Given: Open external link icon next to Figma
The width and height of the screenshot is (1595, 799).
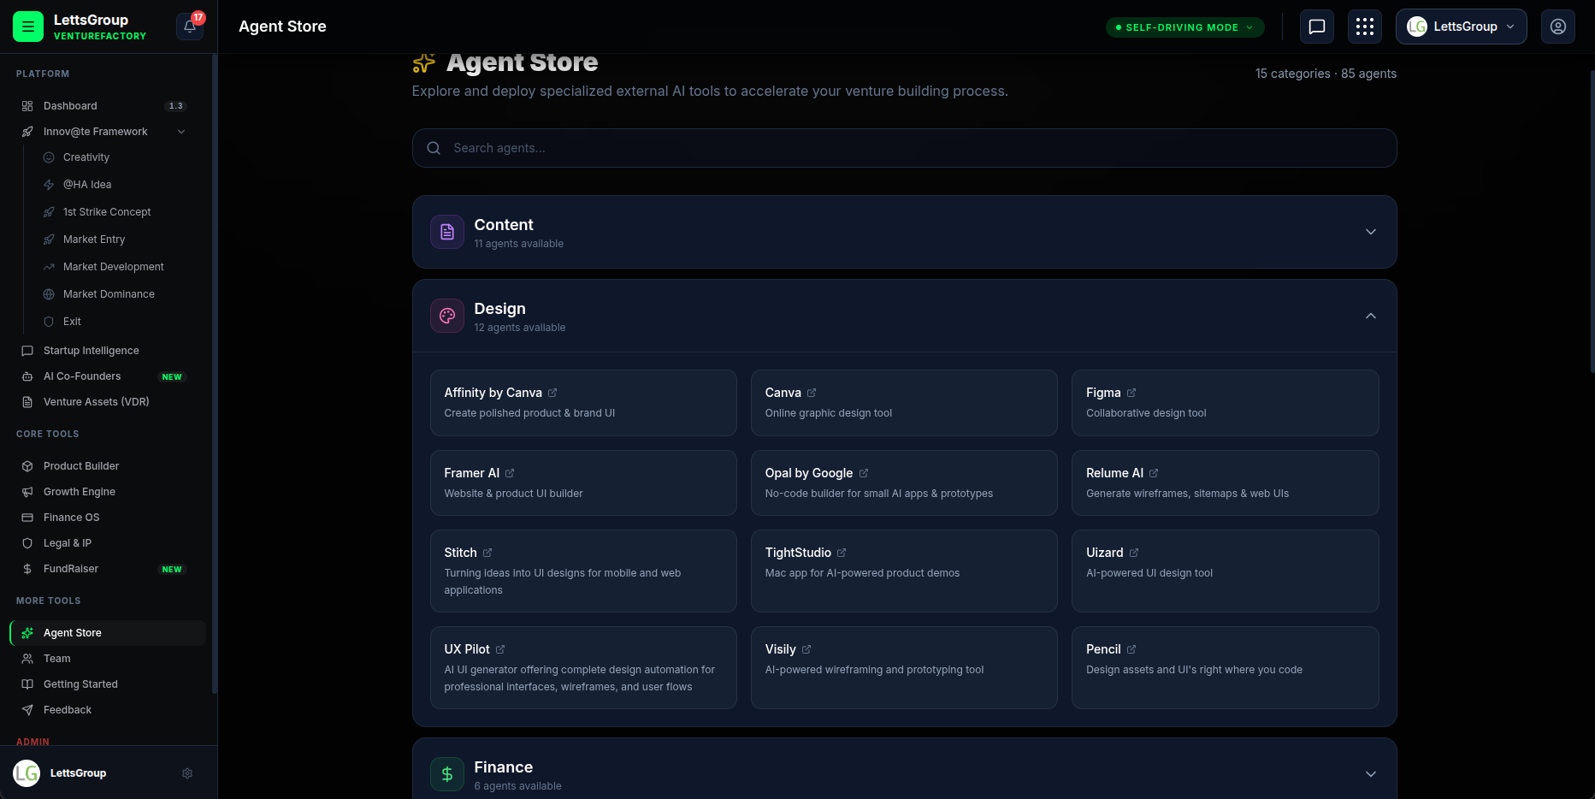Looking at the screenshot, I should (1131, 393).
